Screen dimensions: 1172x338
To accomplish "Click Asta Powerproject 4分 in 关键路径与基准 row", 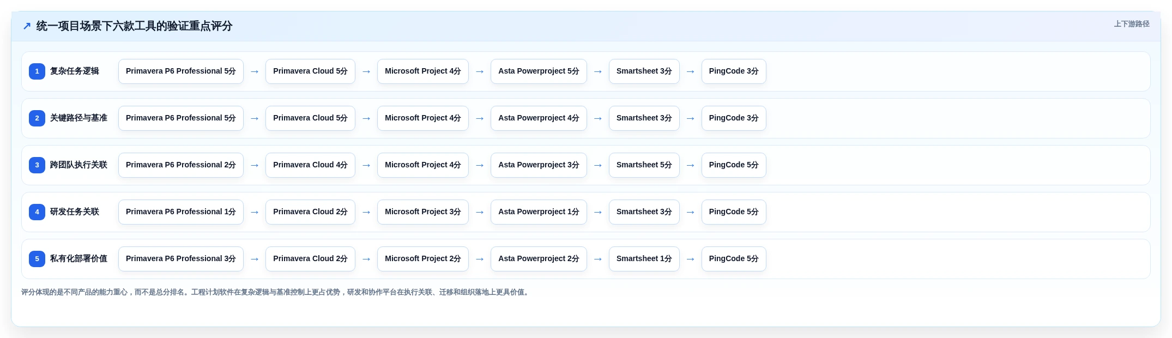I will (x=539, y=118).
